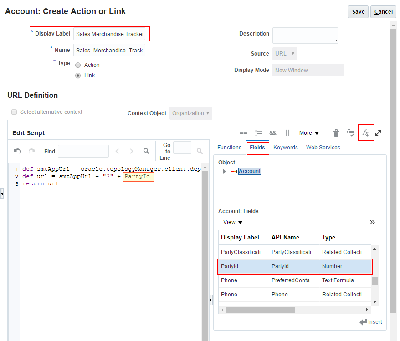Image resolution: width=400 pixels, height=341 pixels.
Task: Click the Find search magnifier icon
Action: click(146, 151)
